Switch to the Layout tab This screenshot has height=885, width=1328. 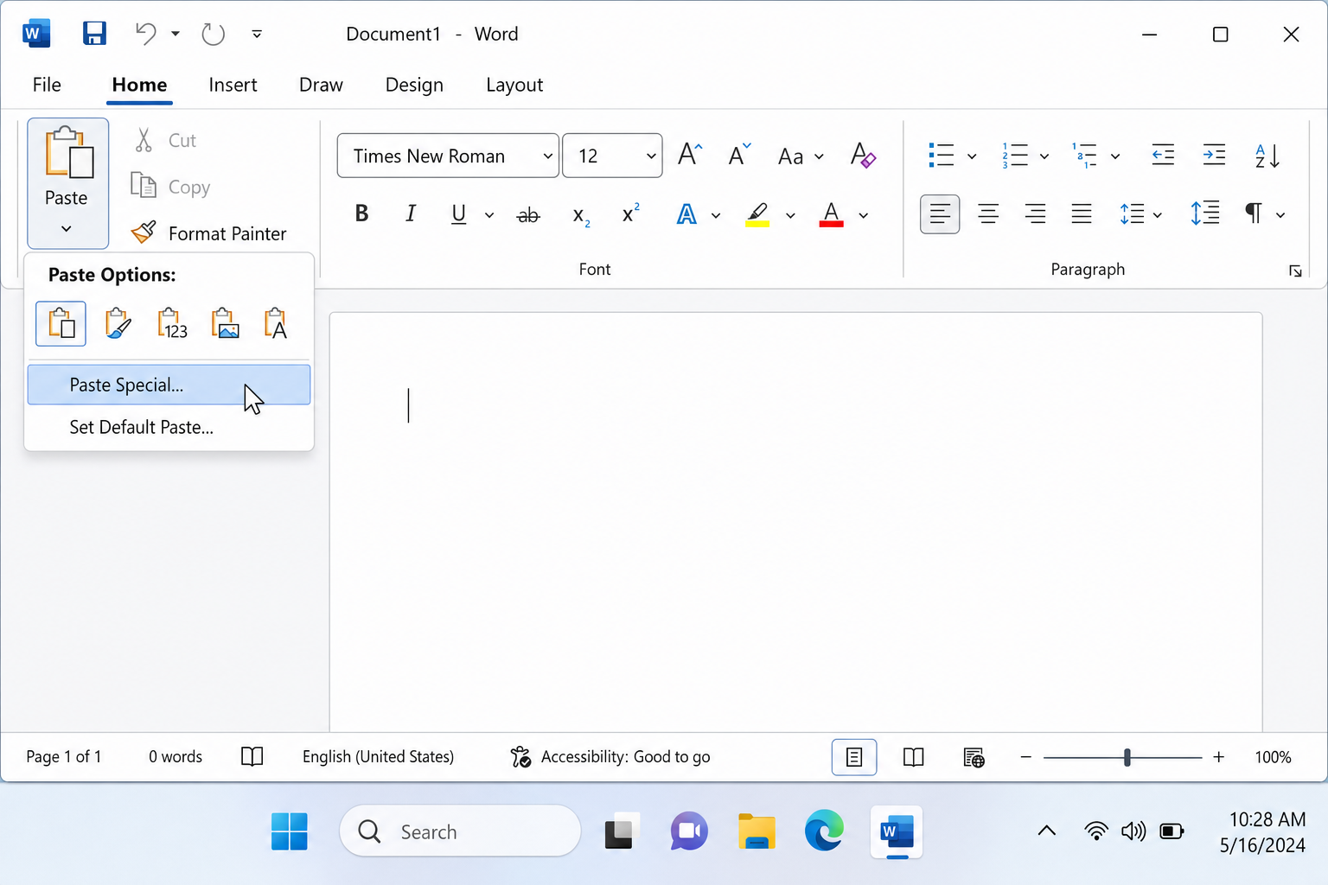514,85
